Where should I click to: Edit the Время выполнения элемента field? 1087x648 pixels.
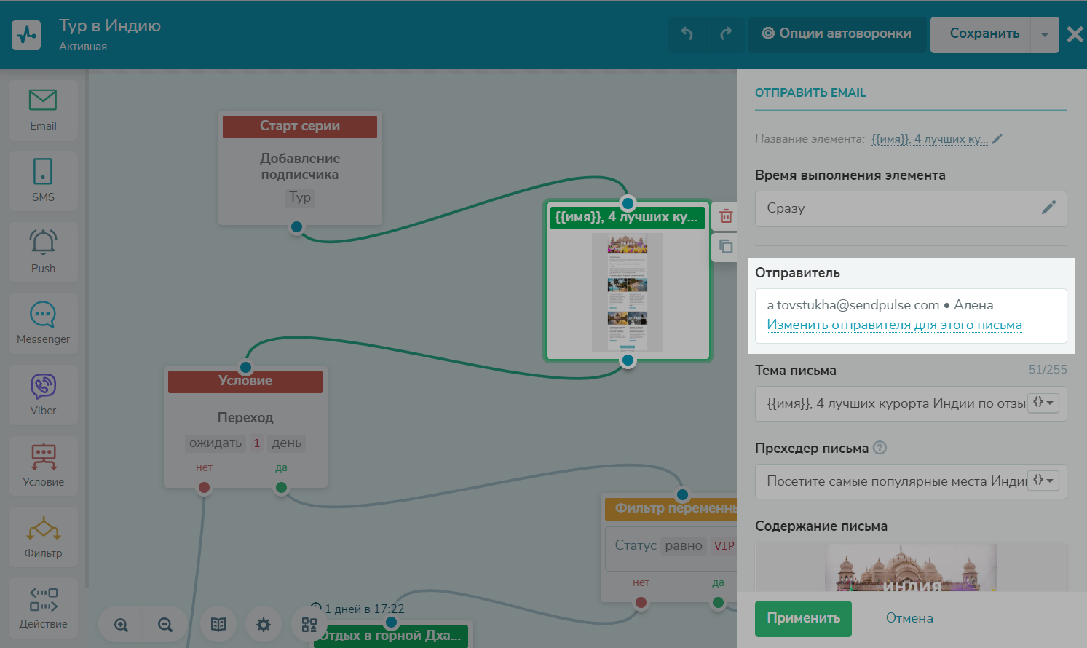coord(1048,208)
